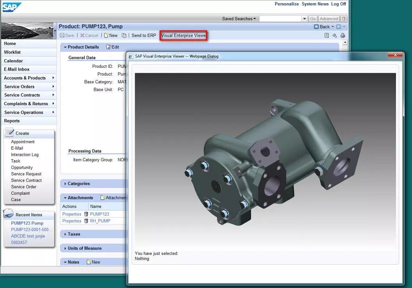412x288 pixels.
Task: Create a new Appointment
Action: (x=23, y=142)
